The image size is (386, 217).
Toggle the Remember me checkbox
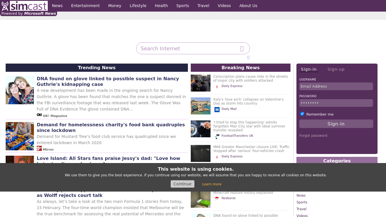tap(302, 114)
